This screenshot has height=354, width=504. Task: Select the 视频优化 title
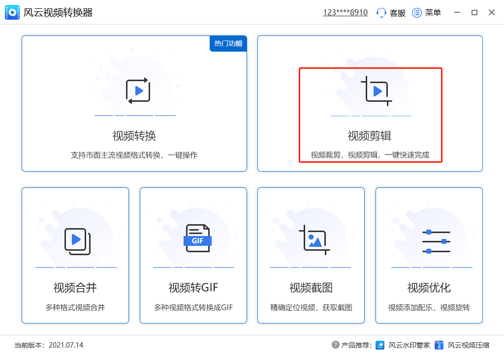(429, 288)
